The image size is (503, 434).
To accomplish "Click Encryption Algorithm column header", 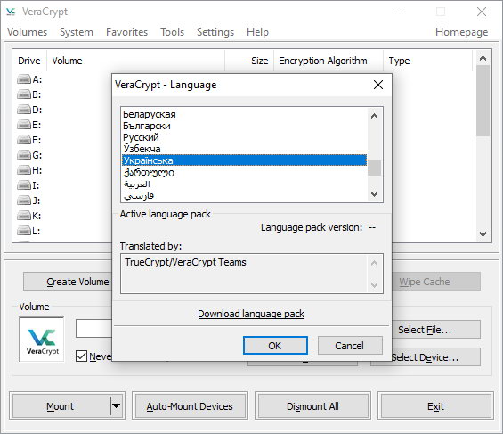I will (x=329, y=61).
